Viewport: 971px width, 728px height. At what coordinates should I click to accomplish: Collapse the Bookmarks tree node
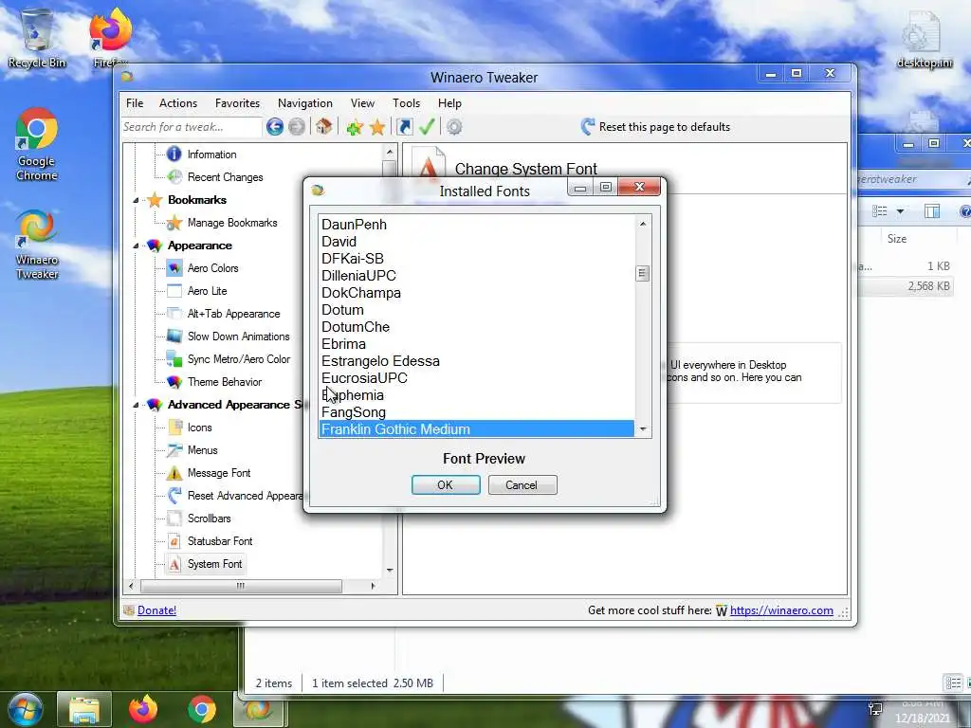click(136, 200)
